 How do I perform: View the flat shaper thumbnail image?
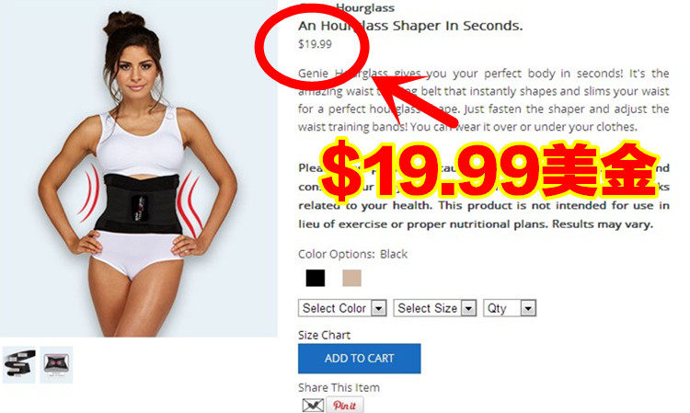(x=56, y=364)
